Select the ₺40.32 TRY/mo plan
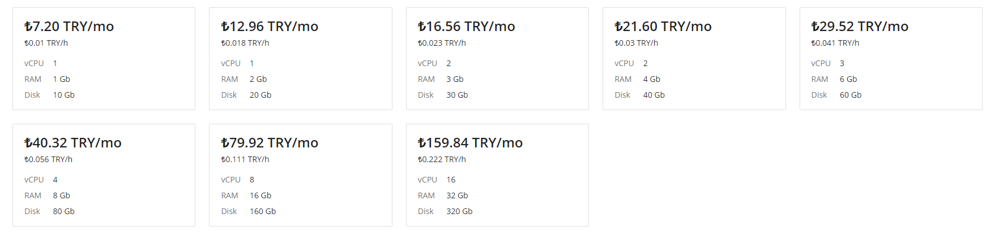The width and height of the screenshot is (995, 235). point(104,175)
